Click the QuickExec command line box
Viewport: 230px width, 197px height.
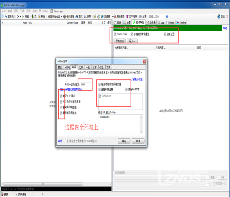pos(56,189)
